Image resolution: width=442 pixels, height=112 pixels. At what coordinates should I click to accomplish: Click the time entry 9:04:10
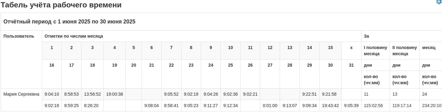(52, 94)
